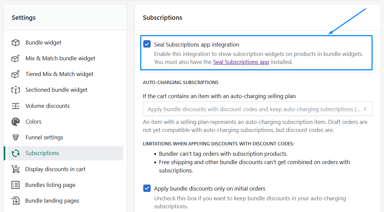This screenshot has height=212, width=384.
Task: Click the Bundle landing pages icon
Action: tap(15, 201)
